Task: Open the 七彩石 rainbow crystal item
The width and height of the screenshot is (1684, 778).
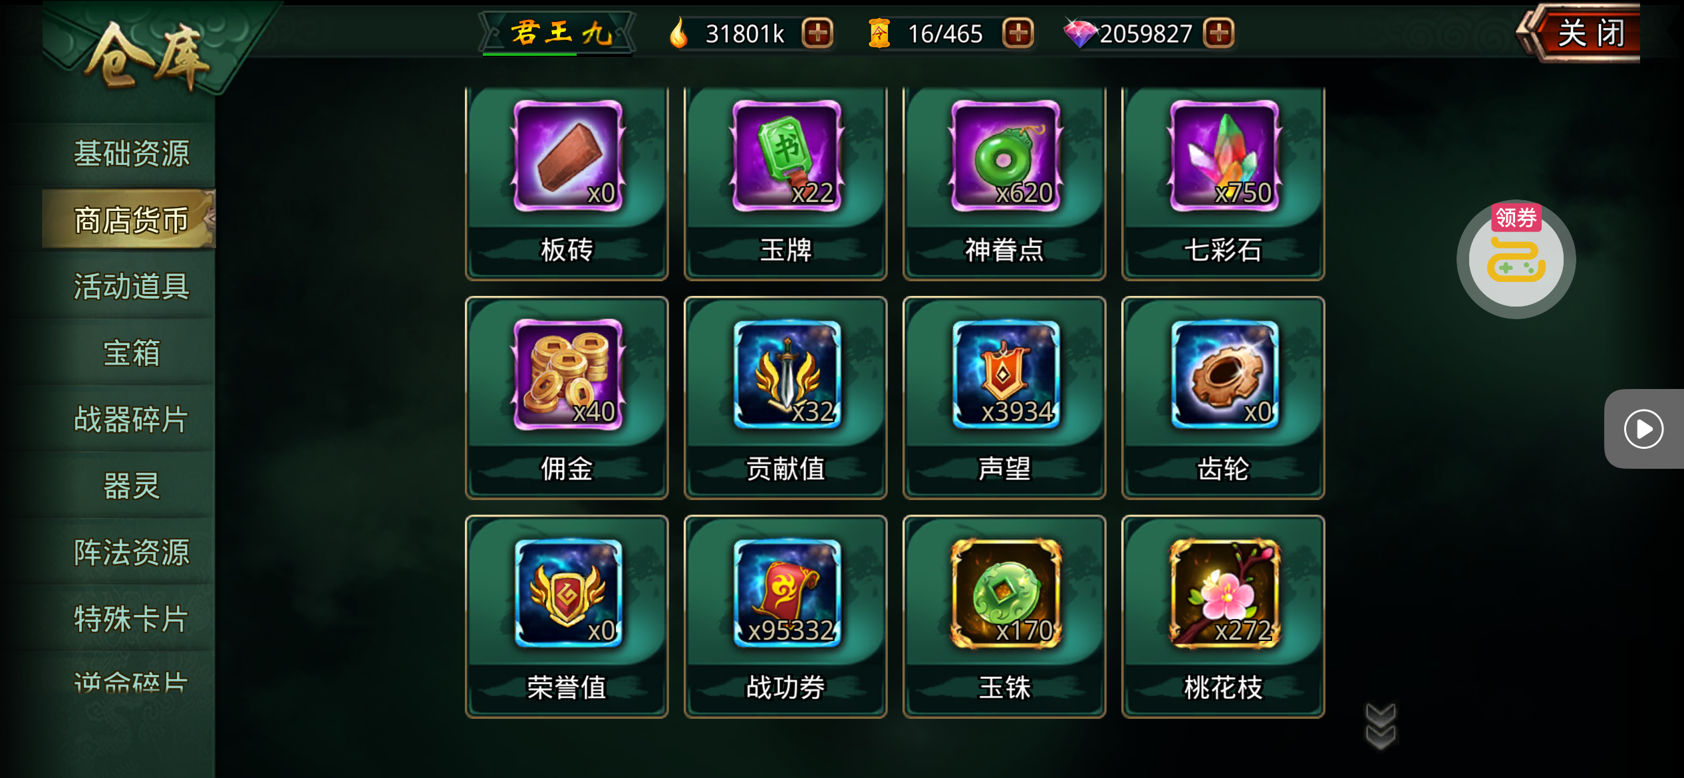Action: coord(1224,156)
